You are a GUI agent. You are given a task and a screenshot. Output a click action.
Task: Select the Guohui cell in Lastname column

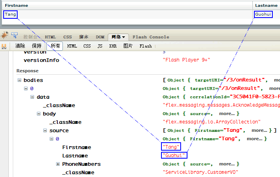click(x=263, y=14)
